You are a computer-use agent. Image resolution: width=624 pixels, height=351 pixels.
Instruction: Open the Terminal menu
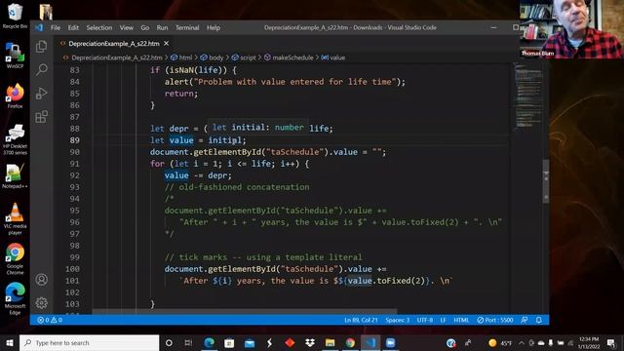pos(187,27)
